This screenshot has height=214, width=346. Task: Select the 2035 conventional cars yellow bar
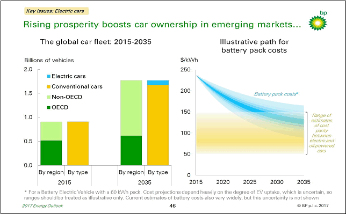click(158, 125)
